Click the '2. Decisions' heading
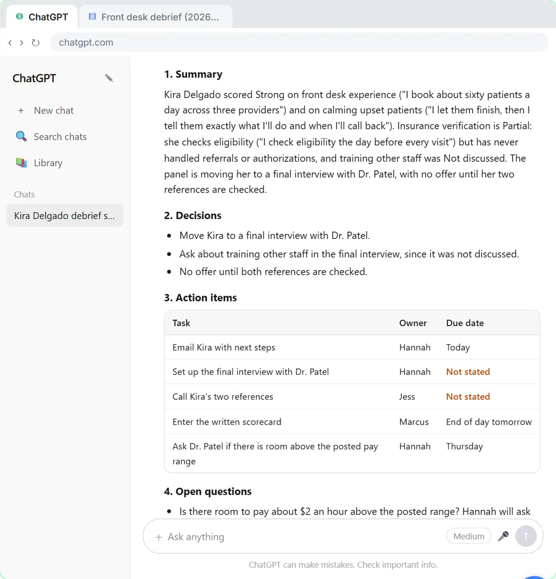The width and height of the screenshot is (556, 579). click(193, 215)
